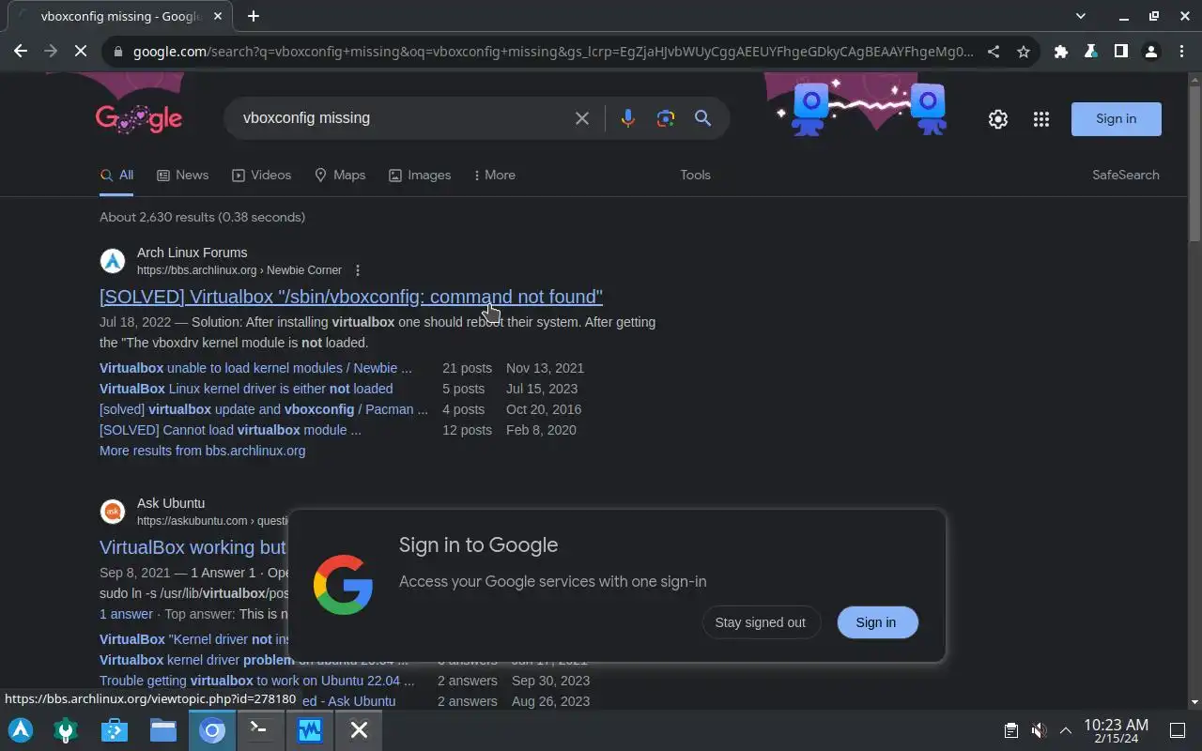Click the page's vertical scrollbar
1202x751 pixels.
point(1194,163)
